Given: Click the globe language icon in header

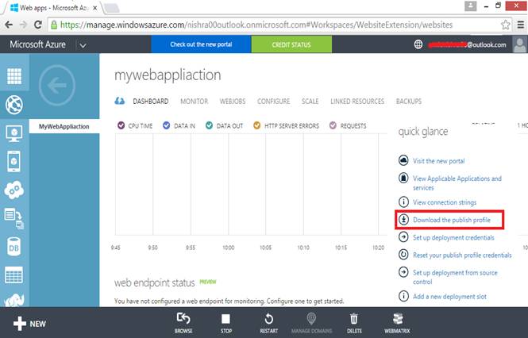Looking at the screenshot, I should (x=418, y=44).
